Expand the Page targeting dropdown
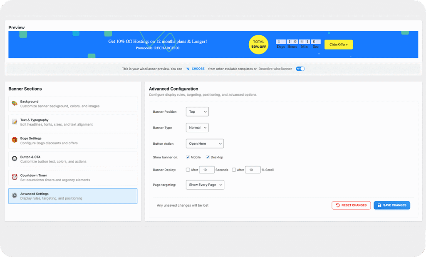Image resolution: width=426 pixels, height=257 pixels. (x=205, y=185)
